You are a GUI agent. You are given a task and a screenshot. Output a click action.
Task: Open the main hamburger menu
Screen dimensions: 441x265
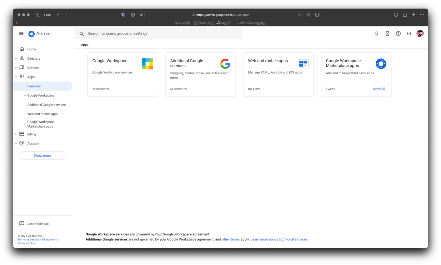(x=21, y=34)
